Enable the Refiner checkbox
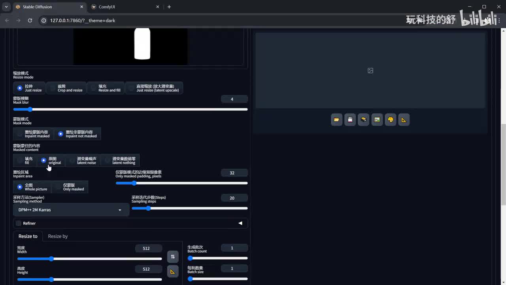506x285 pixels. coord(19,223)
